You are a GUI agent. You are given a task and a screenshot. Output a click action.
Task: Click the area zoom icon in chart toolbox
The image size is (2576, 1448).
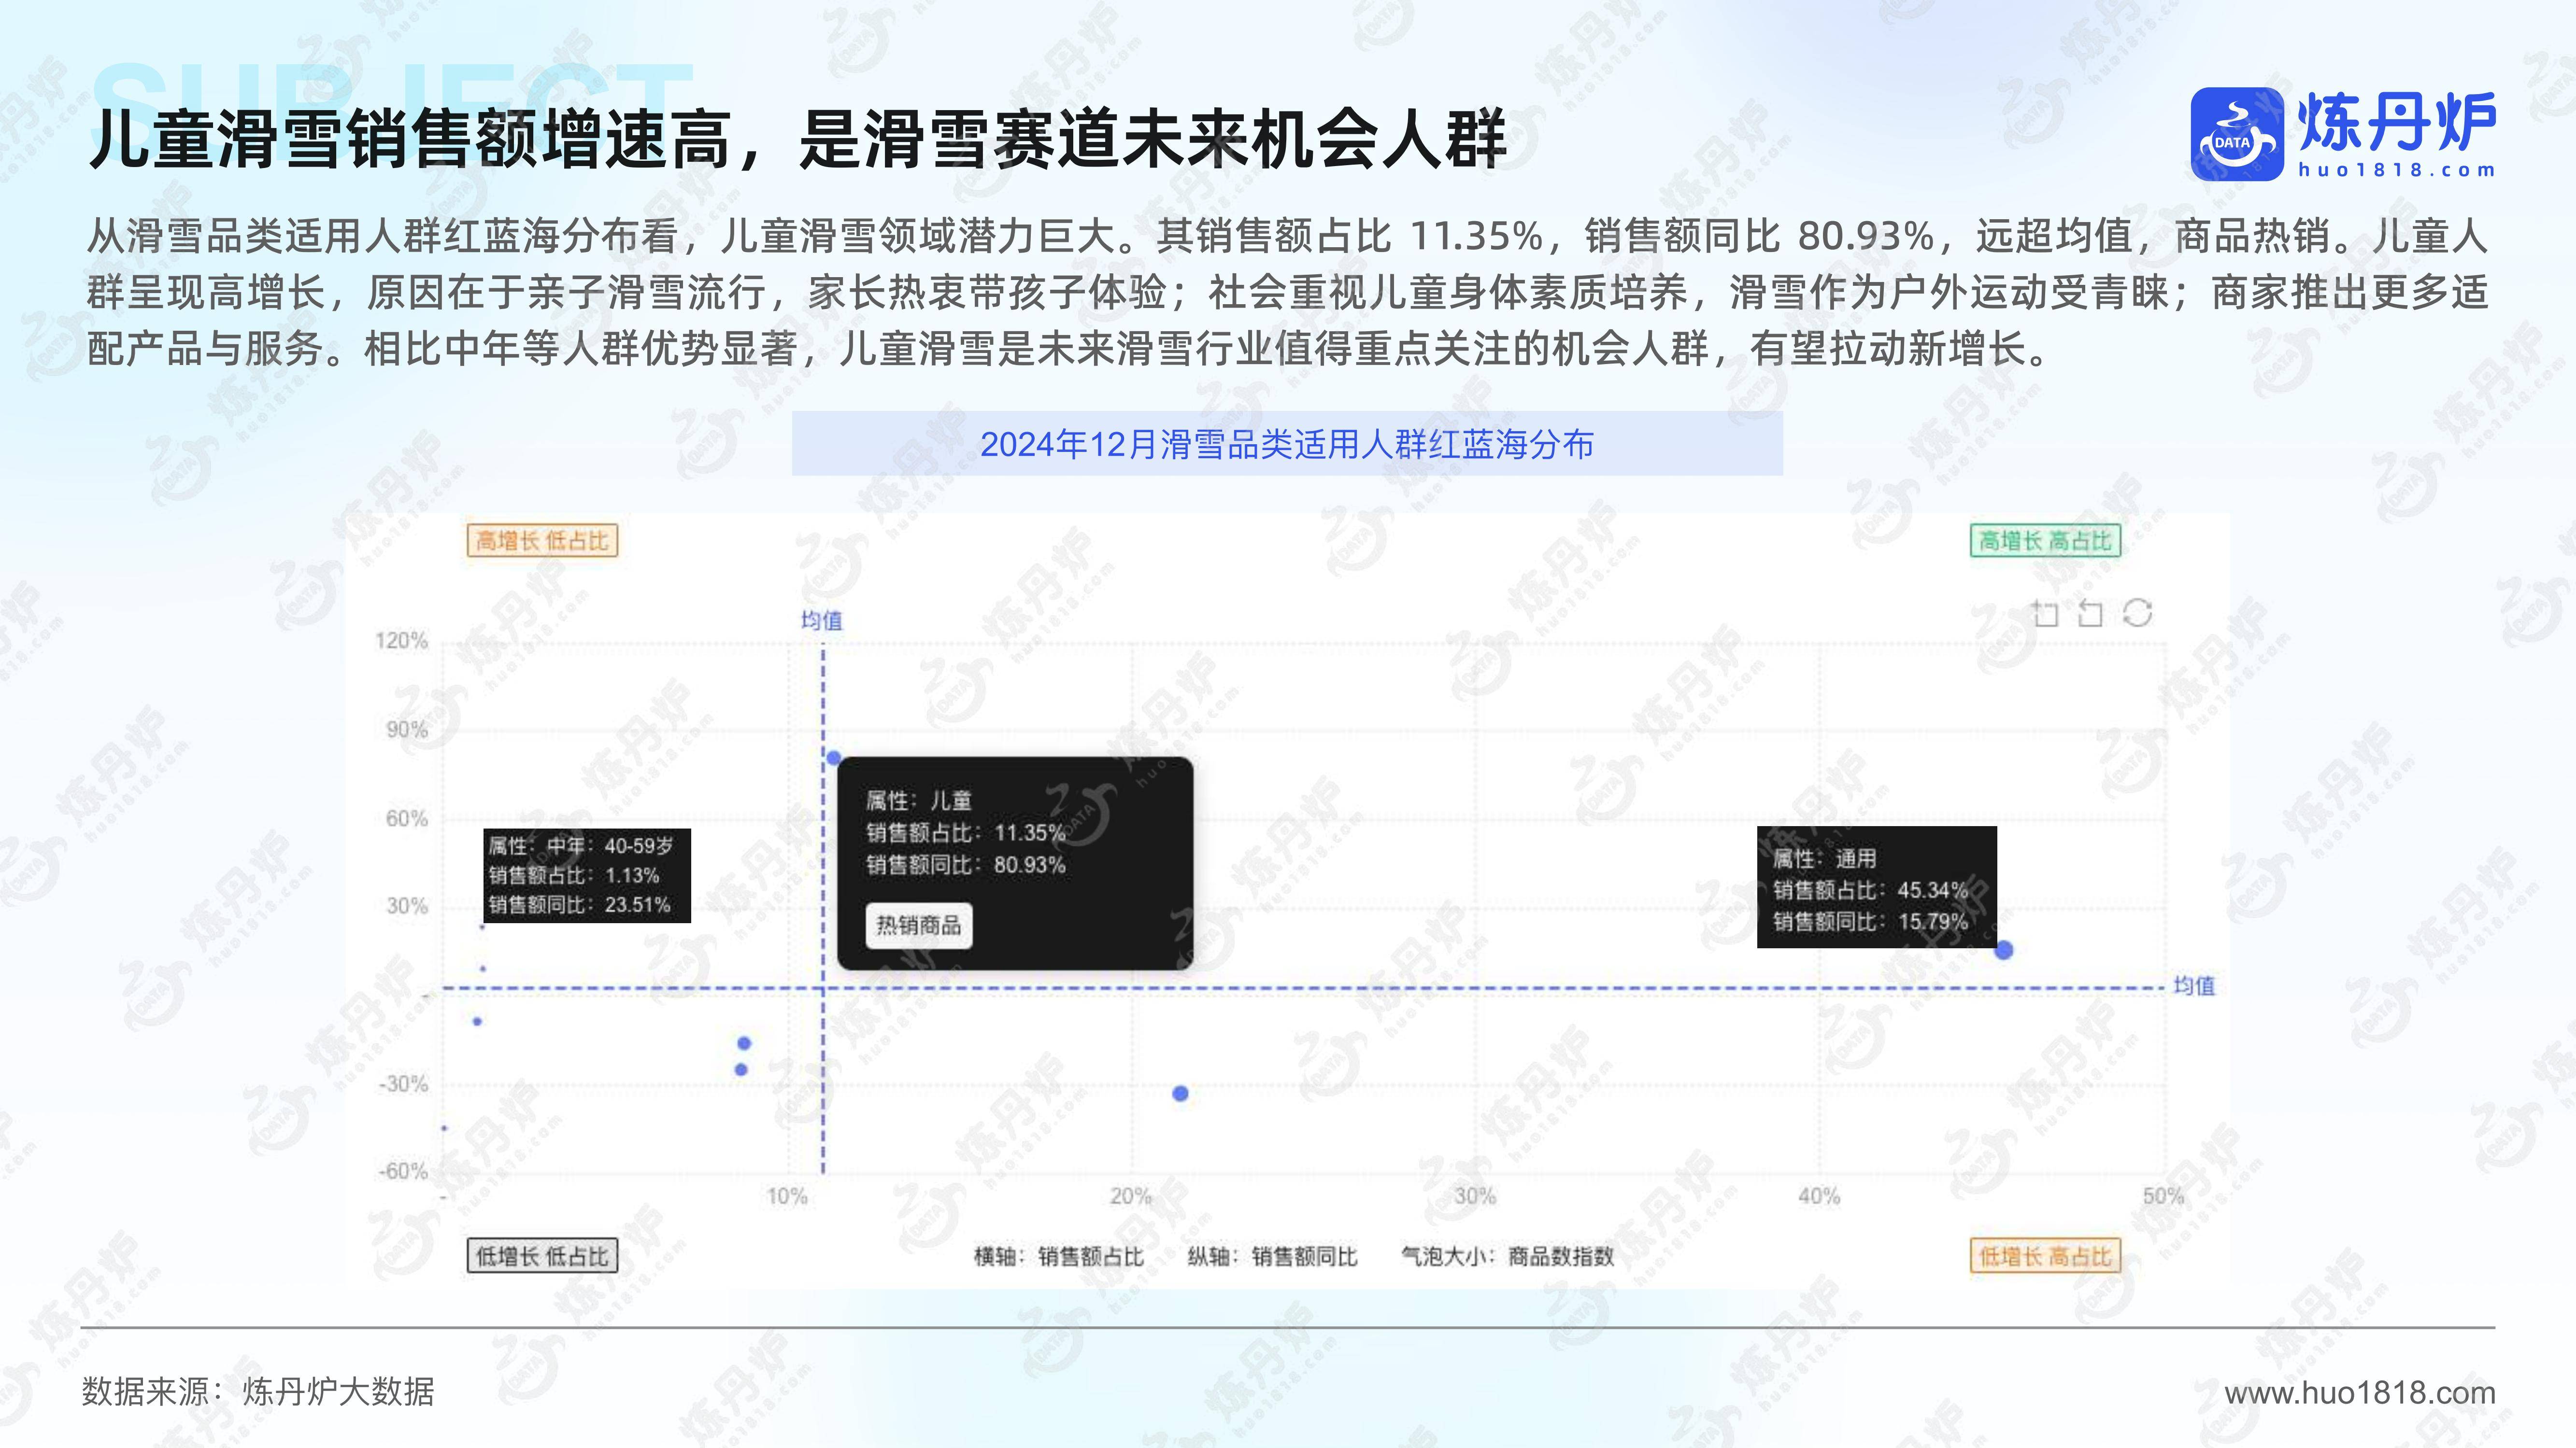click(x=2045, y=614)
